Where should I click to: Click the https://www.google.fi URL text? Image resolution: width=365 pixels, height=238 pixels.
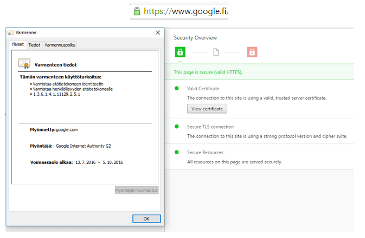click(185, 11)
